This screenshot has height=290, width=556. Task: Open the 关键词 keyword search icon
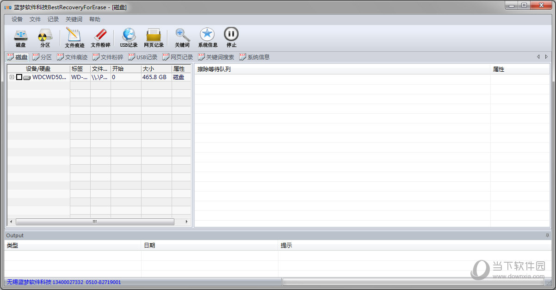click(x=182, y=36)
